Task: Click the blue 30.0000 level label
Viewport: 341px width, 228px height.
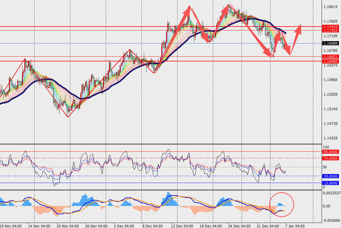Action: click(330, 176)
